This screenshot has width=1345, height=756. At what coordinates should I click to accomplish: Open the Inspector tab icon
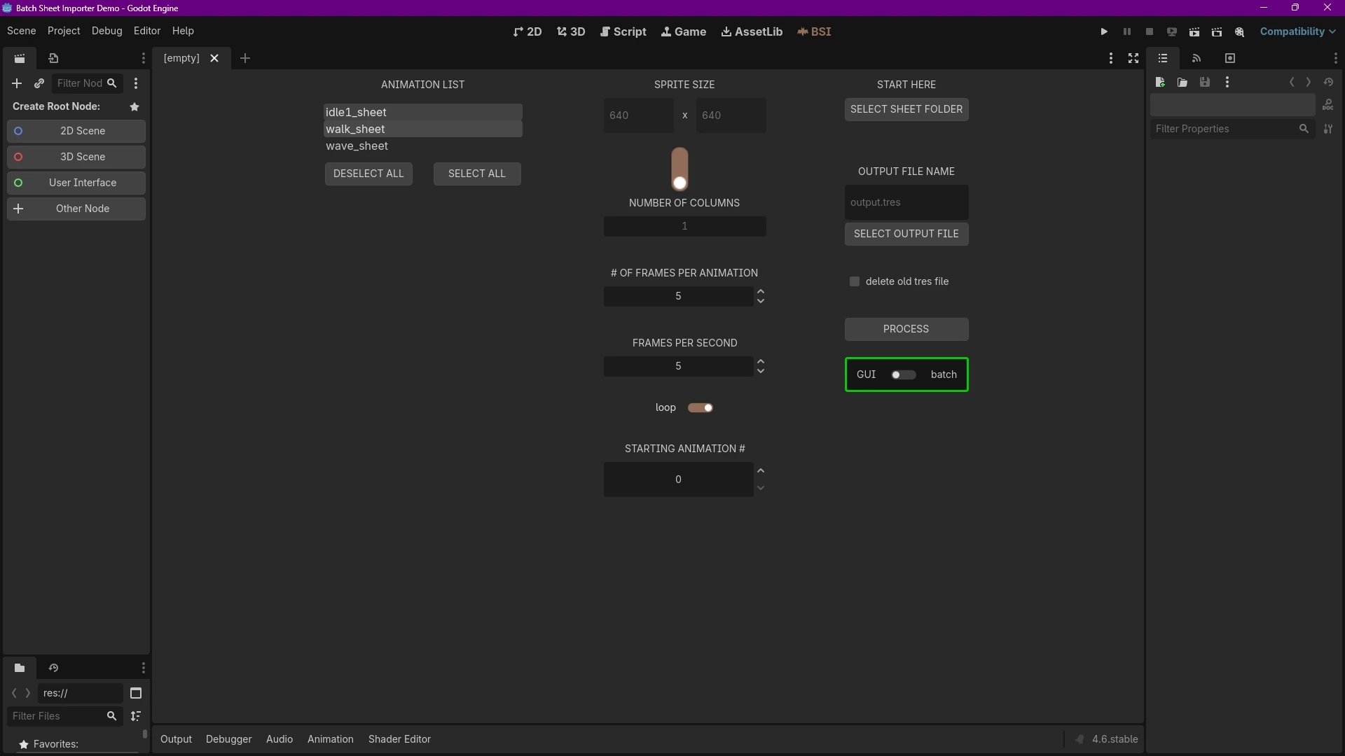click(1163, 58)
